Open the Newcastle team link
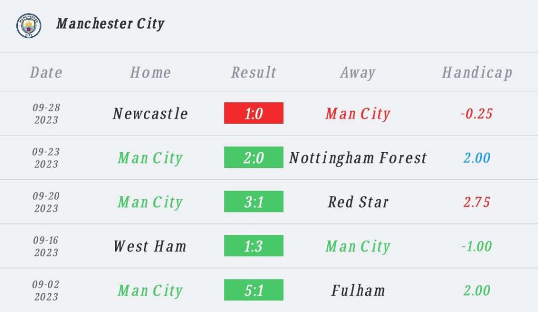 pos(150,114)
